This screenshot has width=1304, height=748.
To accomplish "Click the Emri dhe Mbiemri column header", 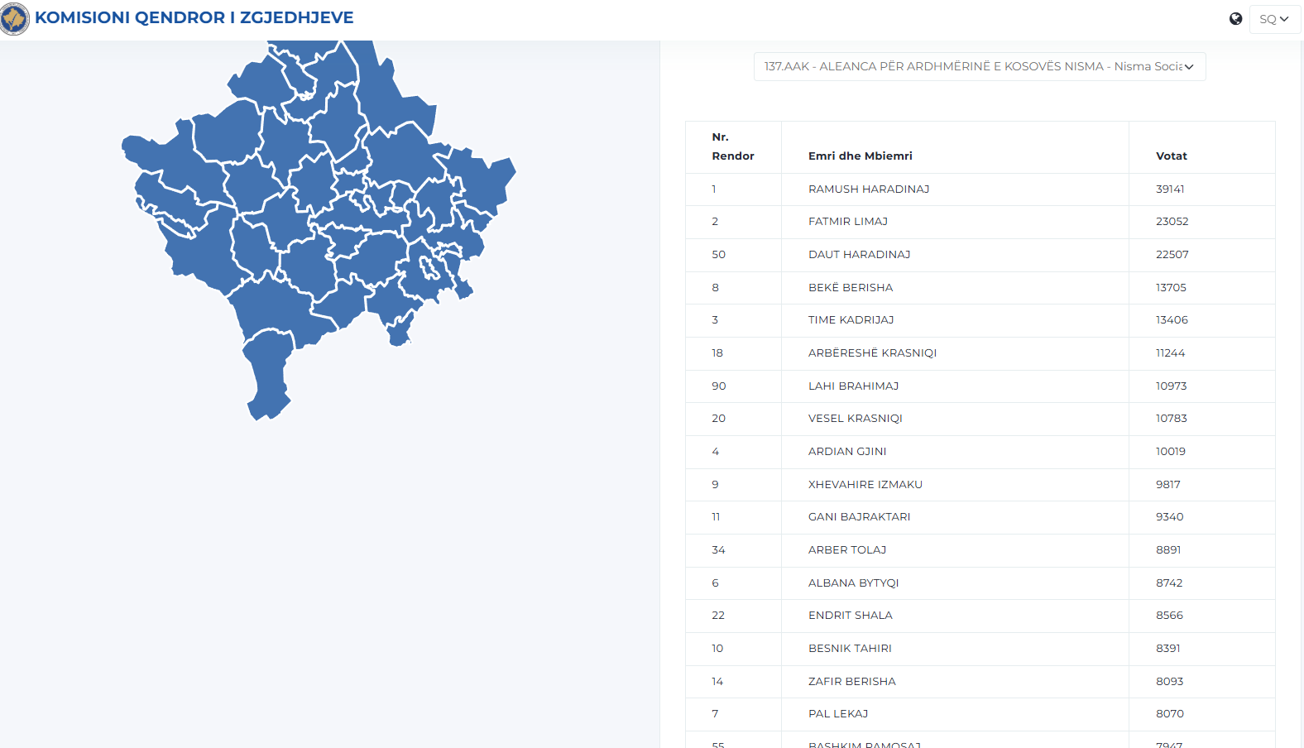I will [860, 156].
